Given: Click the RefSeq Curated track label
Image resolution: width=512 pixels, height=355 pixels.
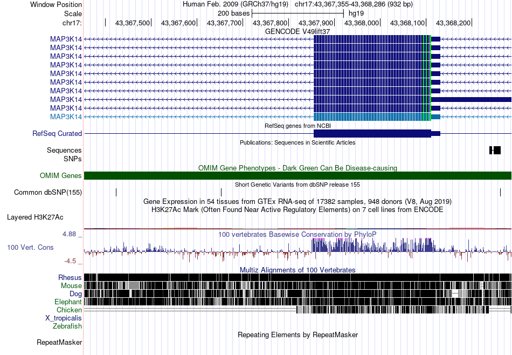Looking at the screenshot, I should [x=57, y=133].
